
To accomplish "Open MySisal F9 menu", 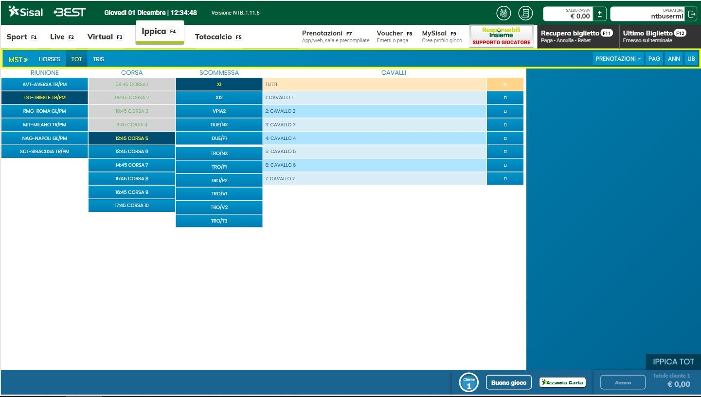I will pos(442,36).
